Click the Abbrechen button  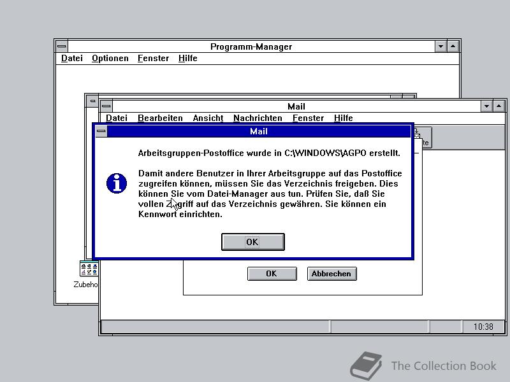coord(331,274)
